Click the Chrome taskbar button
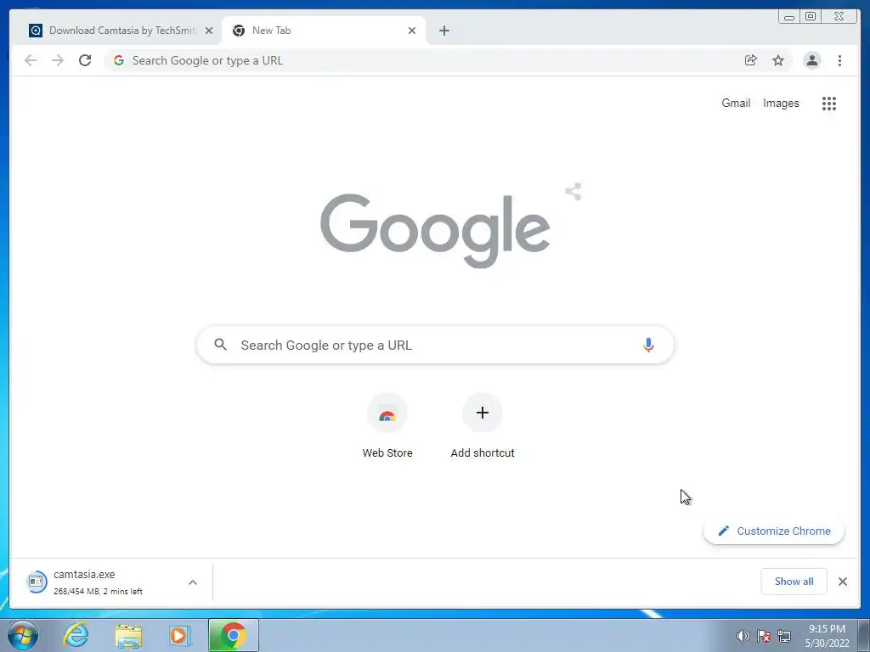 (234, 635)
